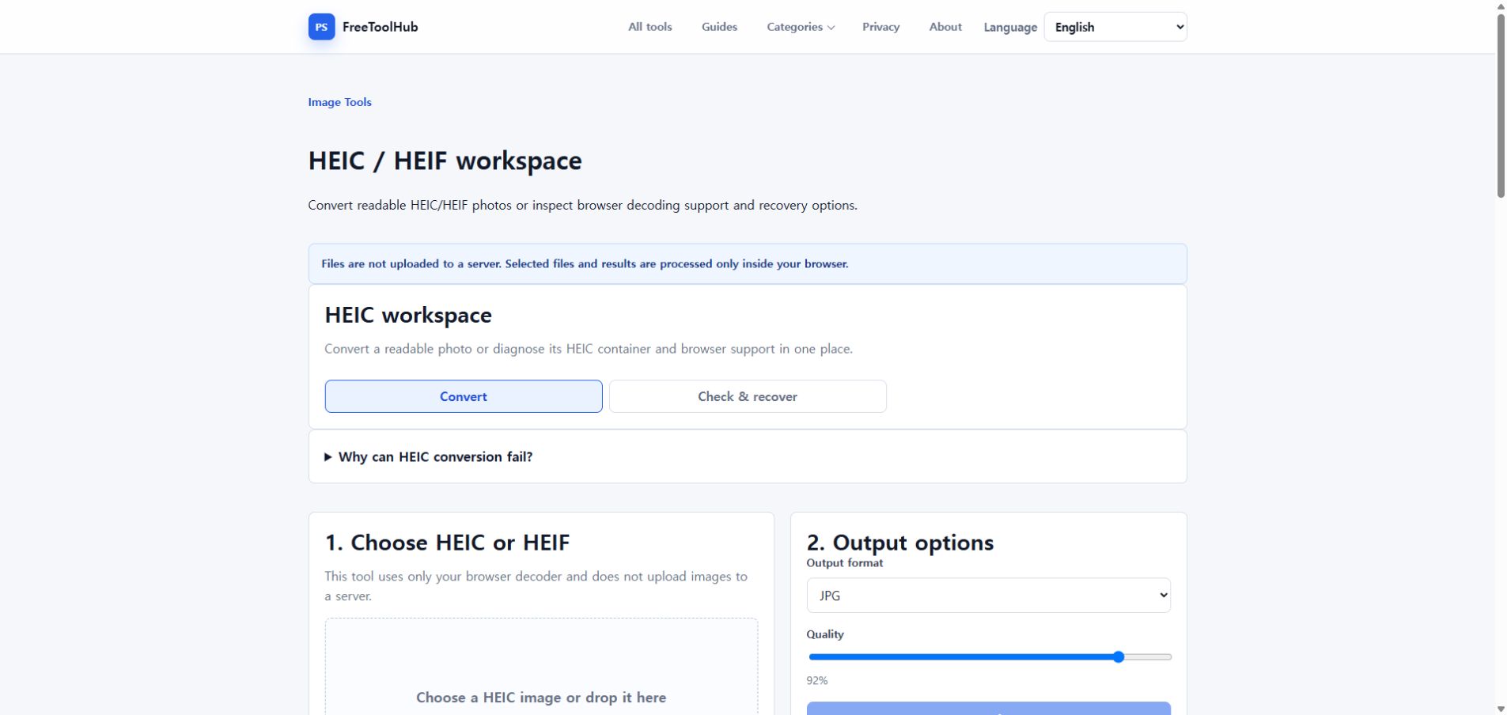Go to Guides in the navigation

719,27
